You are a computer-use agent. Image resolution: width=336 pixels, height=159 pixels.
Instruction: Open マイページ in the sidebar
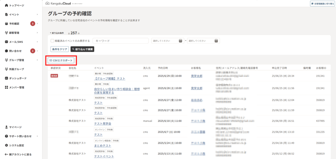pyautogui.click(x=15, y=127)
